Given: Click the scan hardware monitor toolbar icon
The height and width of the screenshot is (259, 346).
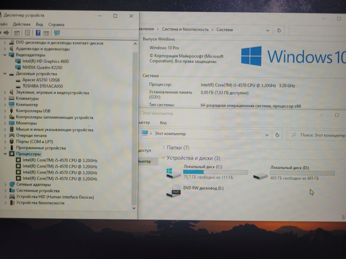Looking at the screenshot, I should [57, 33].
